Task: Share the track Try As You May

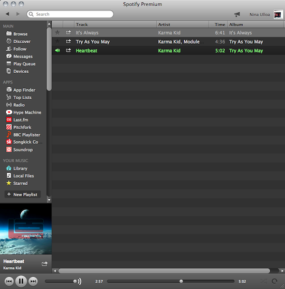Action: pyautogui.click(x=68, y=41)
